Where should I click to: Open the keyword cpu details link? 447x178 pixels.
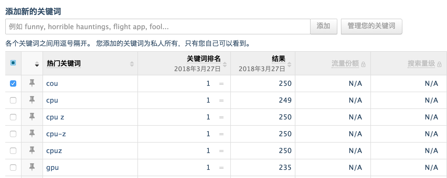52,101
